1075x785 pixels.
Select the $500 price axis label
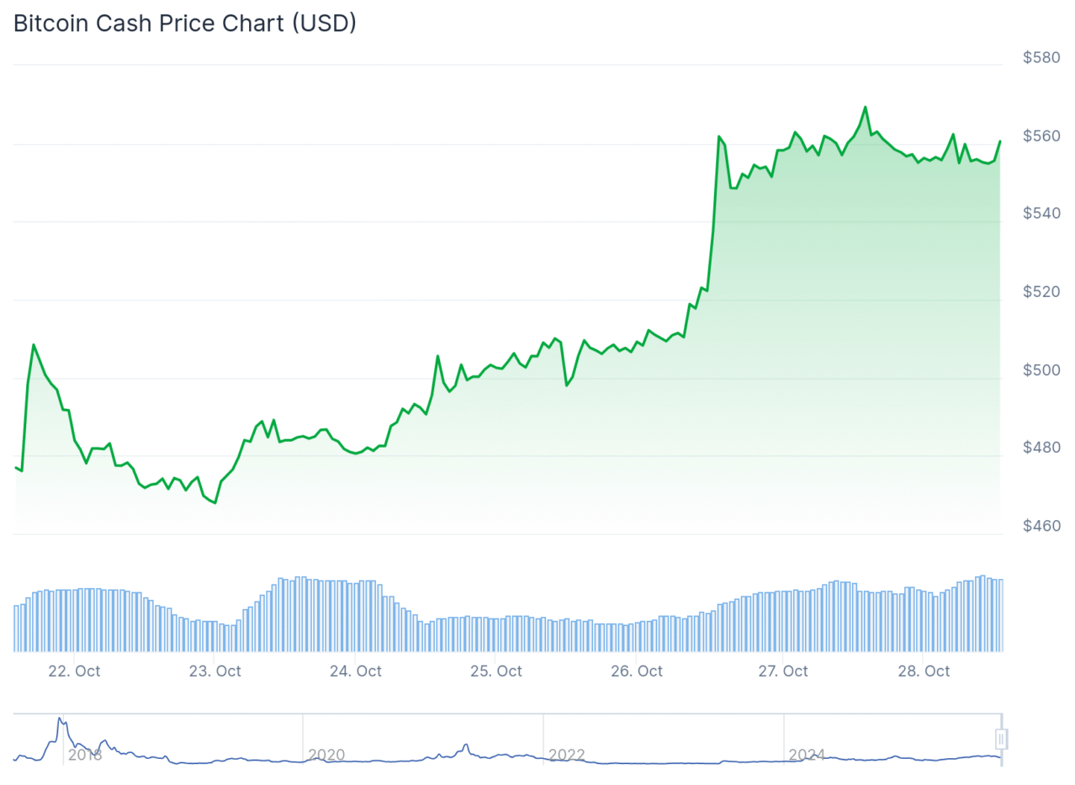1041,370
